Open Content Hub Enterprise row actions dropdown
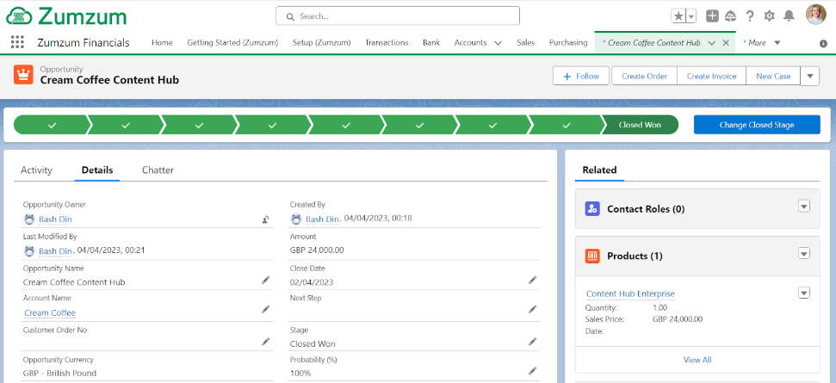This screenshot has width=836, height=383. pyautogui.click(x=804, y=293)
